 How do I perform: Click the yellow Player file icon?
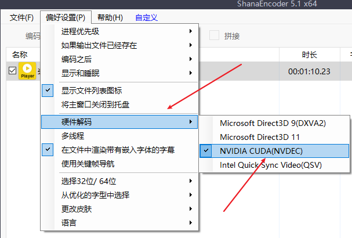click(27, 71)
